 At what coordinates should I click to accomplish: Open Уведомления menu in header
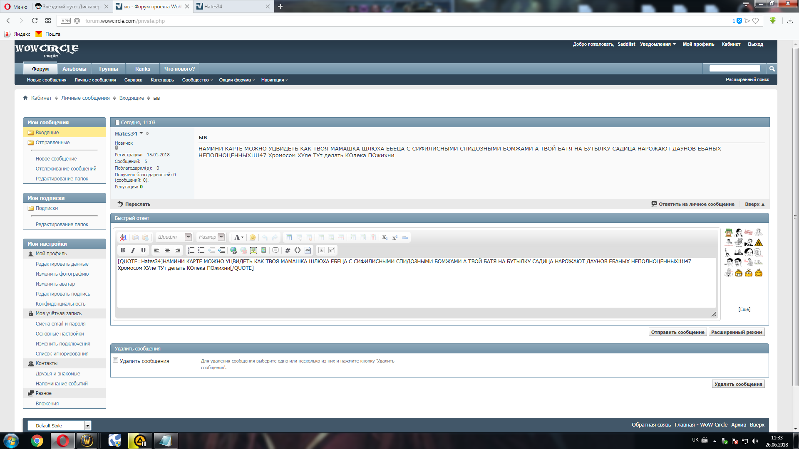pos(658,44)
